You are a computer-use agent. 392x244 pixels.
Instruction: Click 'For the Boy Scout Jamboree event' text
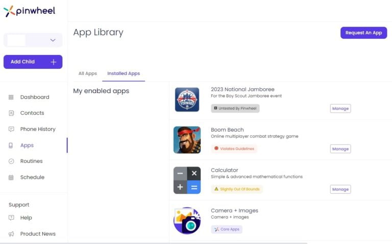coord(246,96)
